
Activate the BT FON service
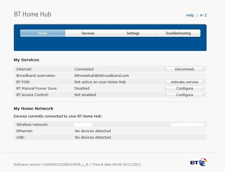point(184,82)
